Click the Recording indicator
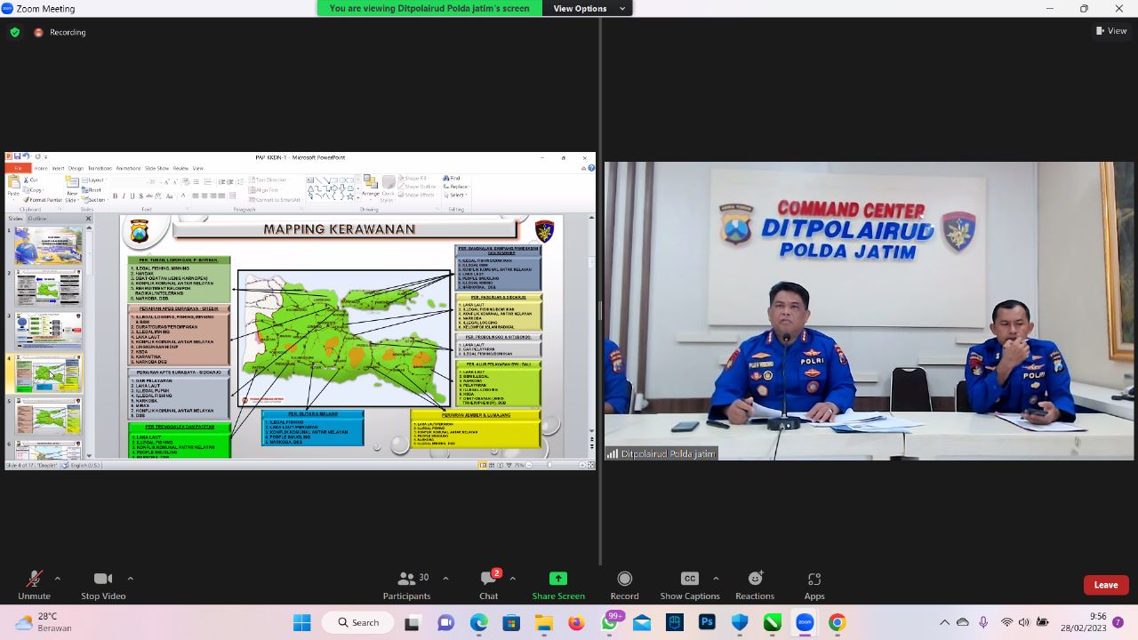Viewport: 1138px width, 640px height. point(60,32)
